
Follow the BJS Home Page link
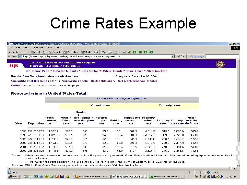pos(37,71)
